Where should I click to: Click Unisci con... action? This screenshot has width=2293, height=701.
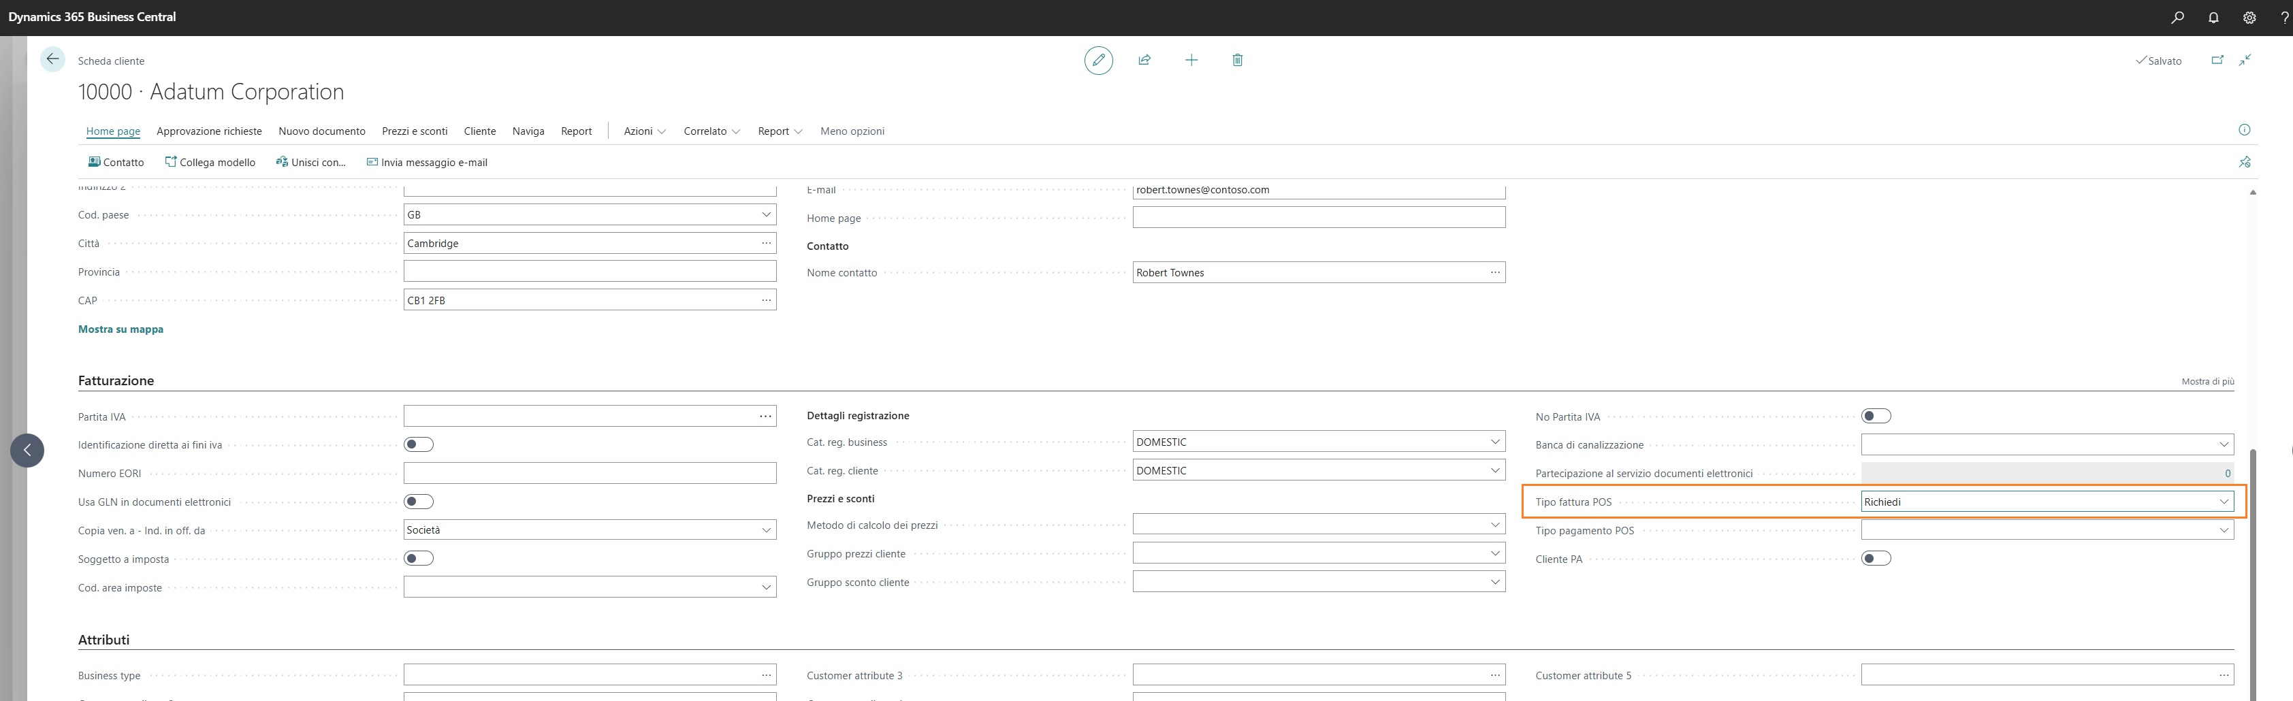[x=310, y=162]
